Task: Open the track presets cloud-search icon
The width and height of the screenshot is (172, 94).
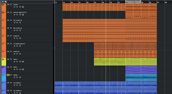Action: point(6,2)
